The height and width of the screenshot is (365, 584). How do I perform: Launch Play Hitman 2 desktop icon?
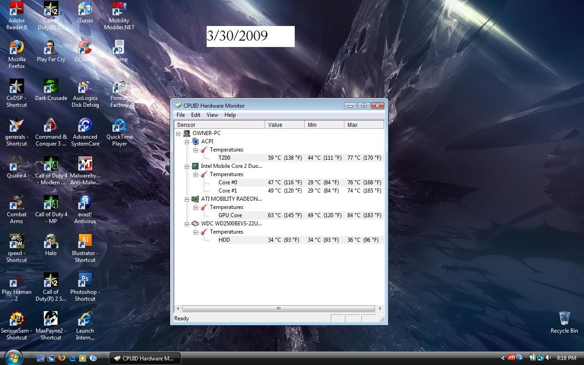coord(16,287)
